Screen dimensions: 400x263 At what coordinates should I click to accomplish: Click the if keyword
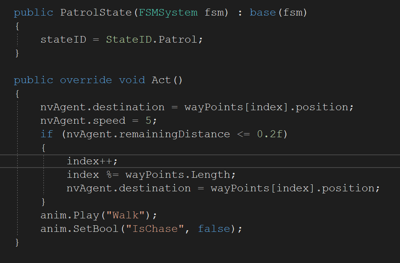(46, 134)
